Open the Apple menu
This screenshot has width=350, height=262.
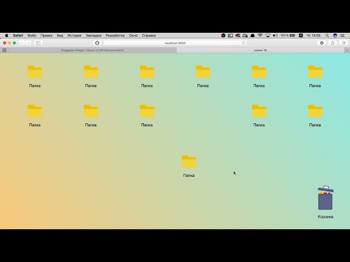coord(7,35)
